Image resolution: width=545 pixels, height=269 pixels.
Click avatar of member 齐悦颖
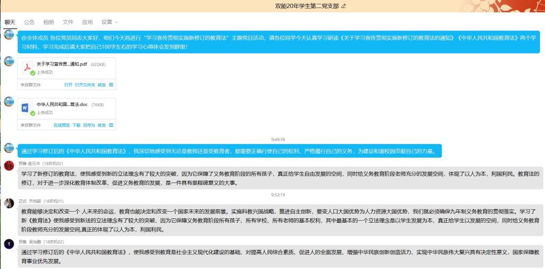tap(9, 203)
